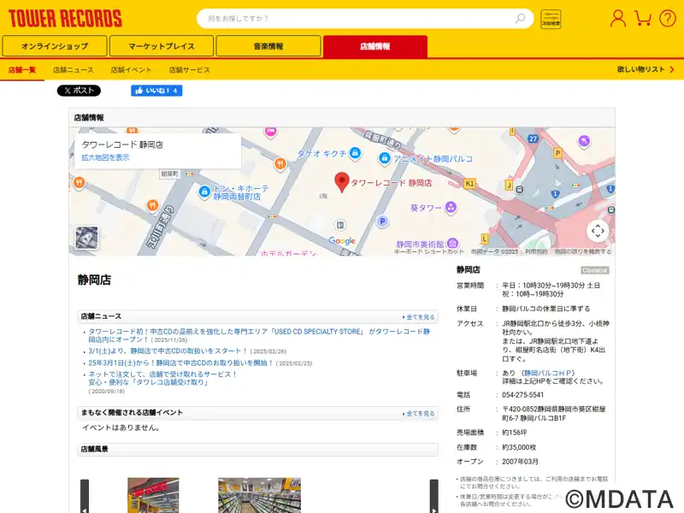Click the store aisle photo thumbnail
Screen dimensions: 684x513
(259, 495)
